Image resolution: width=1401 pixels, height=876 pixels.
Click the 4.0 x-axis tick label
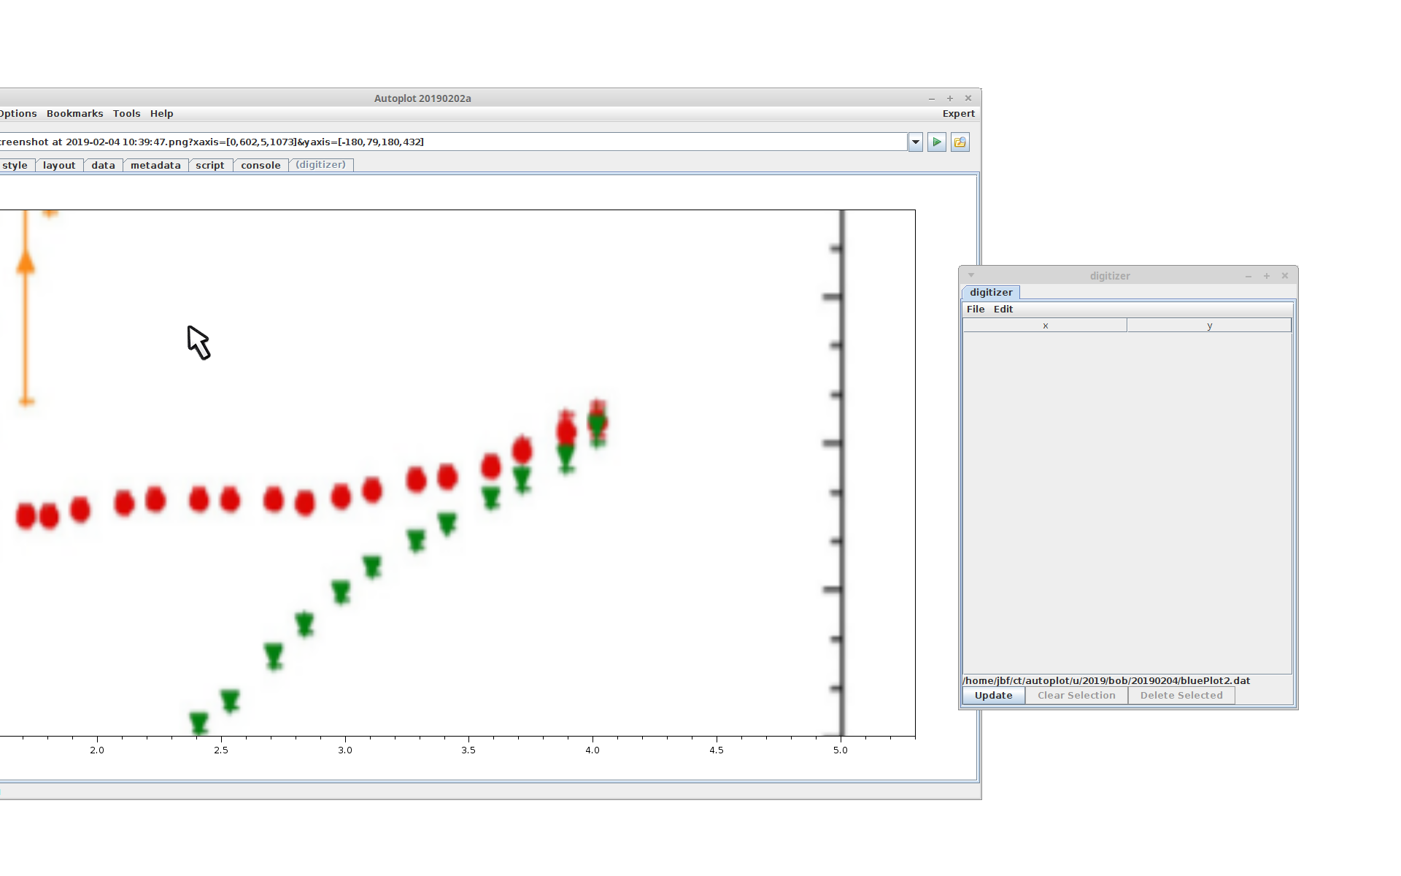(593, 750)
